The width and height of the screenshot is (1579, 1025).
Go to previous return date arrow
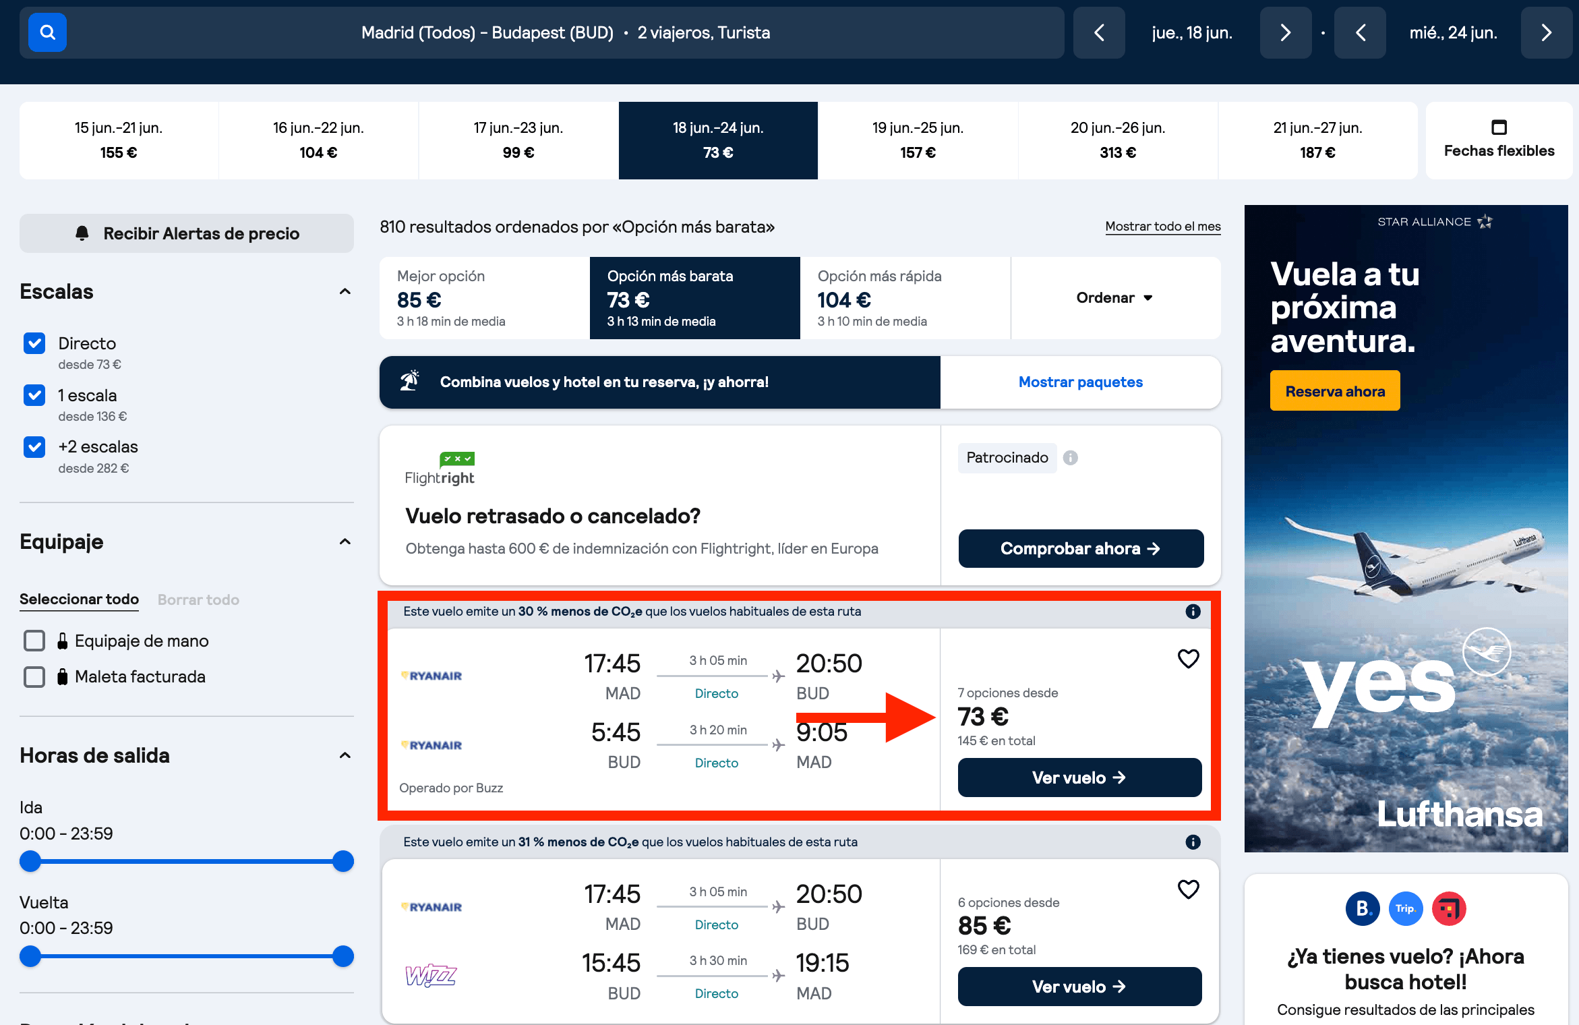[x=1360, y=32]
